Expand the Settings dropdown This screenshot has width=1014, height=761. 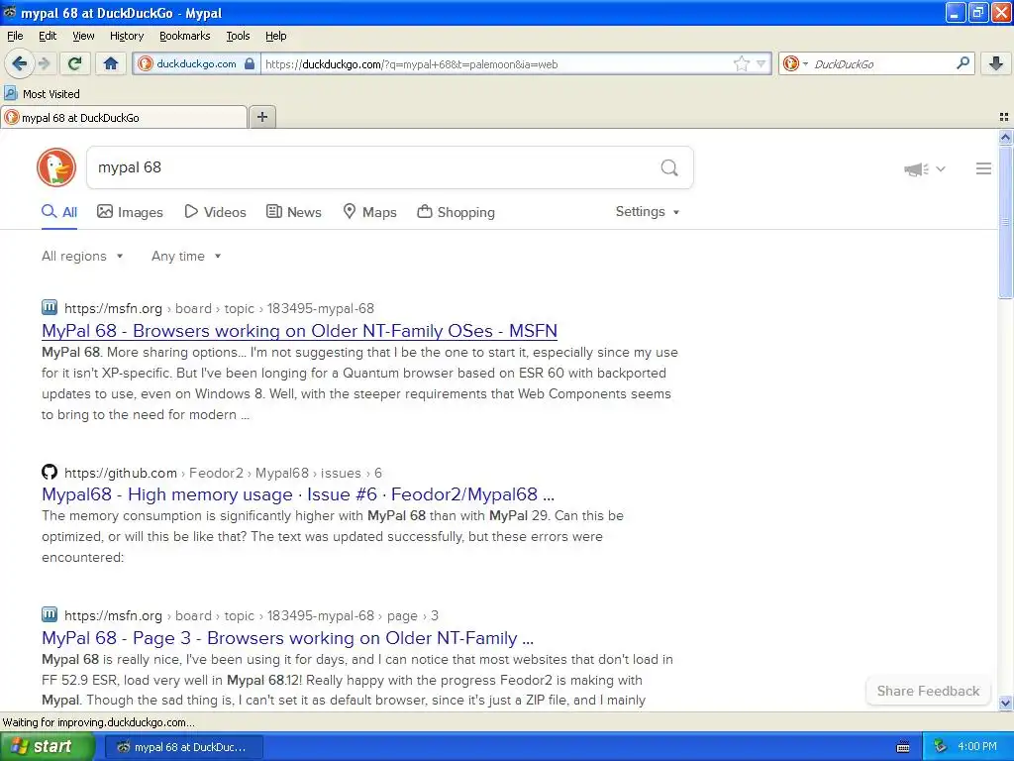click(x=648, y=212)
